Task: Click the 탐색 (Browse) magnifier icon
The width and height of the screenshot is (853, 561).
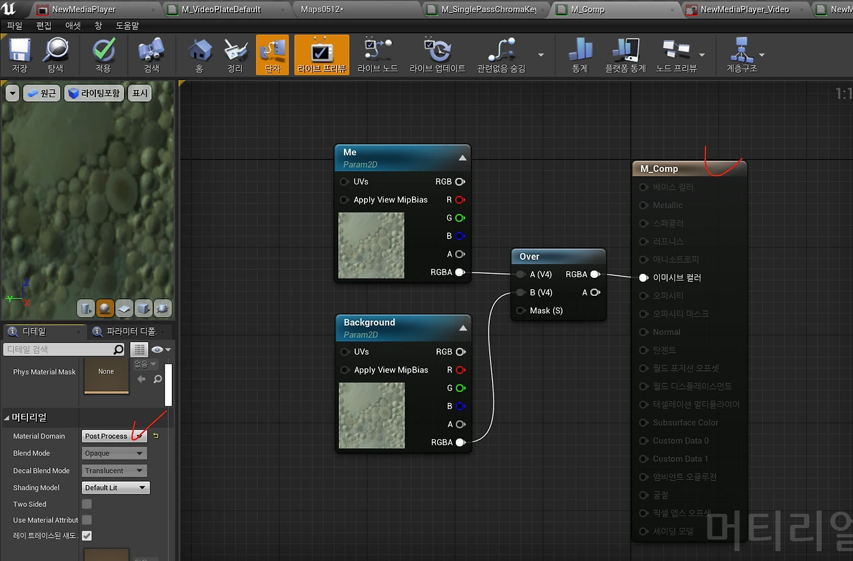Action: 55,55
